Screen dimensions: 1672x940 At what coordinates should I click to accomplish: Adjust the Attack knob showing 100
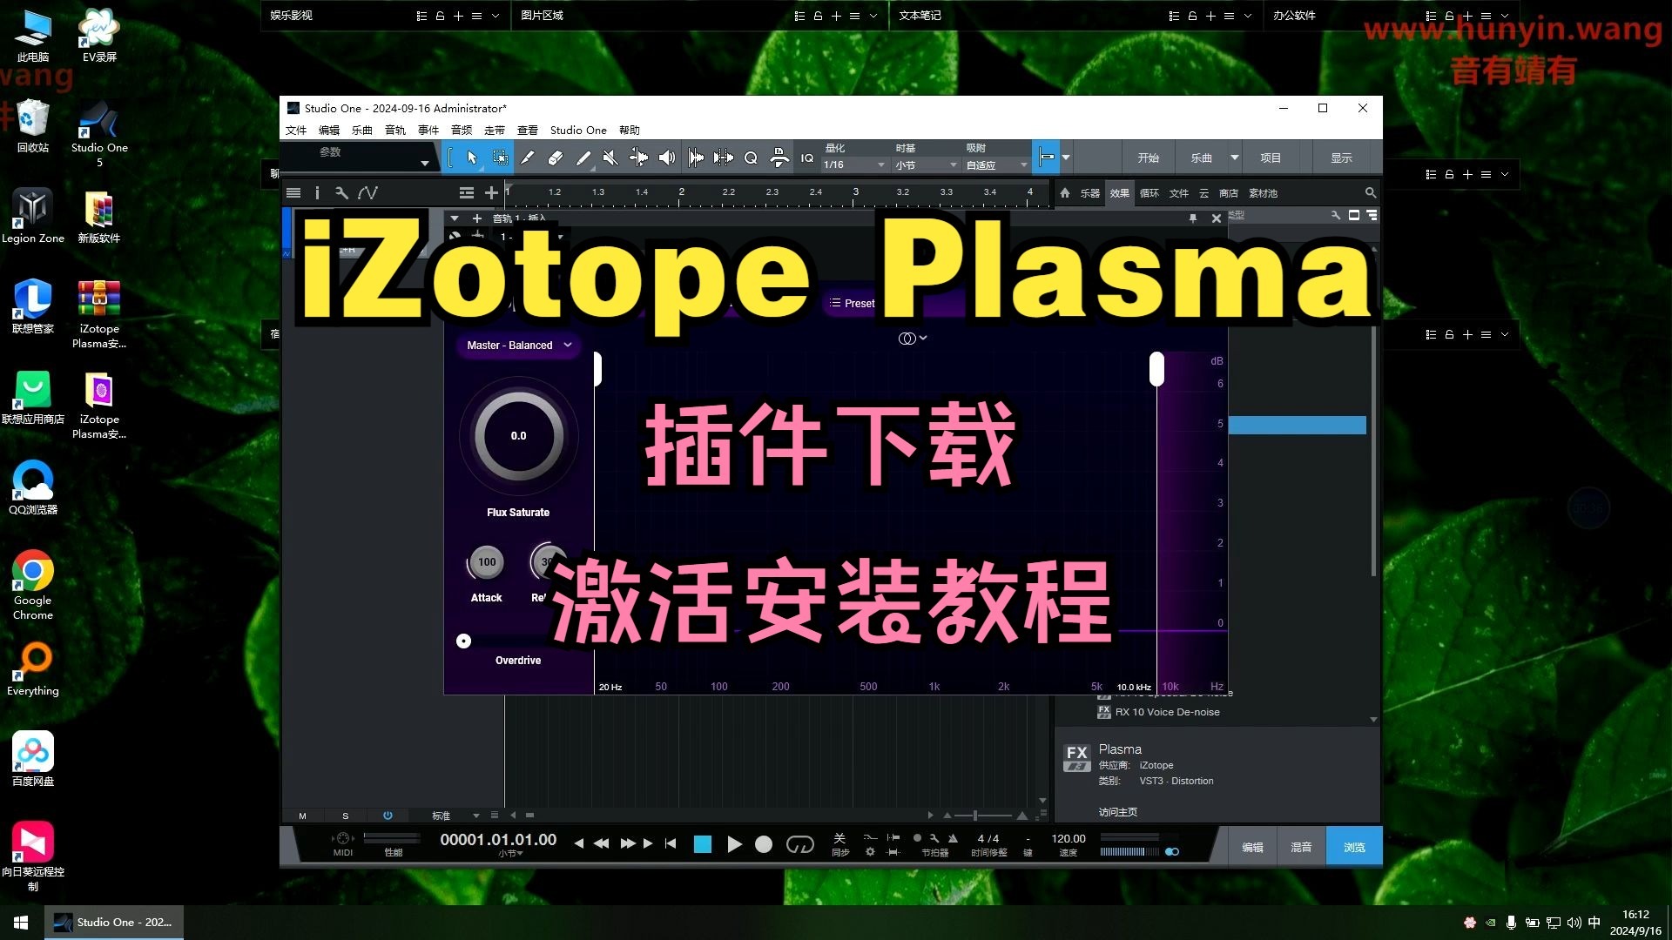click(x=487, y=562)
